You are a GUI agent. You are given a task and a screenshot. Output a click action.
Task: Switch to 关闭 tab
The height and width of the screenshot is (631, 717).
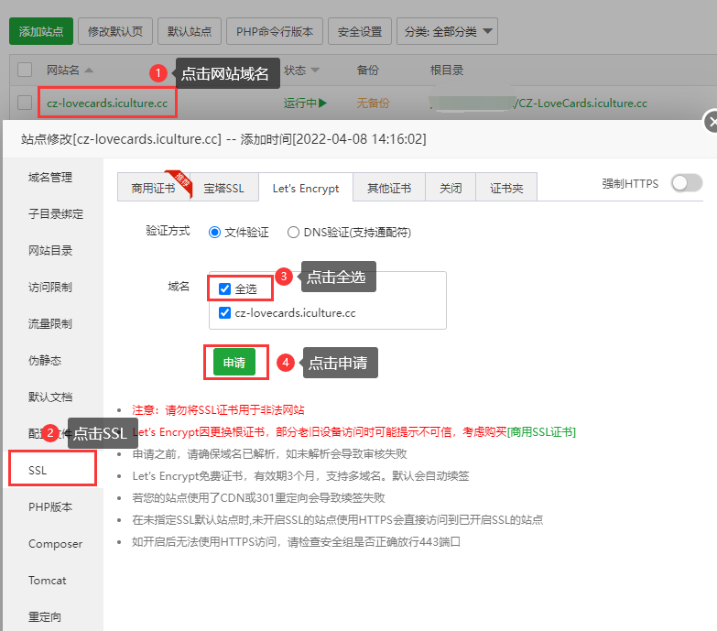[451, 188]
